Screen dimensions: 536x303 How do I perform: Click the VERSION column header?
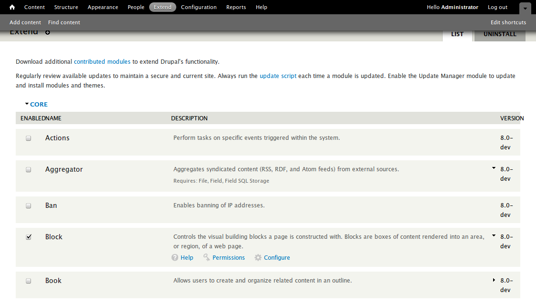512,118
